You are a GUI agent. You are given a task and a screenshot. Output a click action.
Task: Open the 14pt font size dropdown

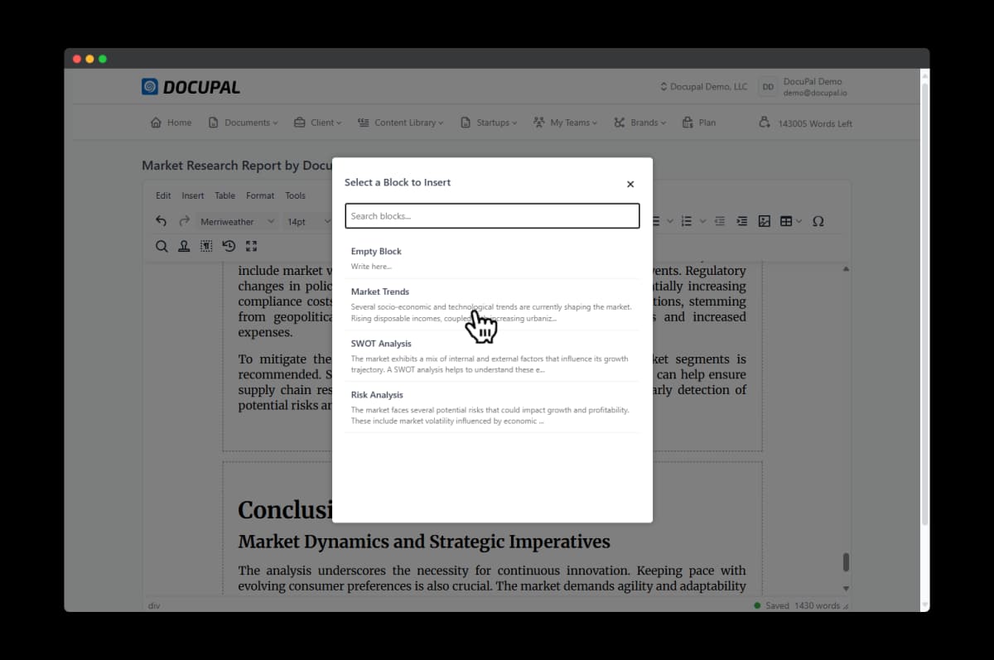pos(305,222)
